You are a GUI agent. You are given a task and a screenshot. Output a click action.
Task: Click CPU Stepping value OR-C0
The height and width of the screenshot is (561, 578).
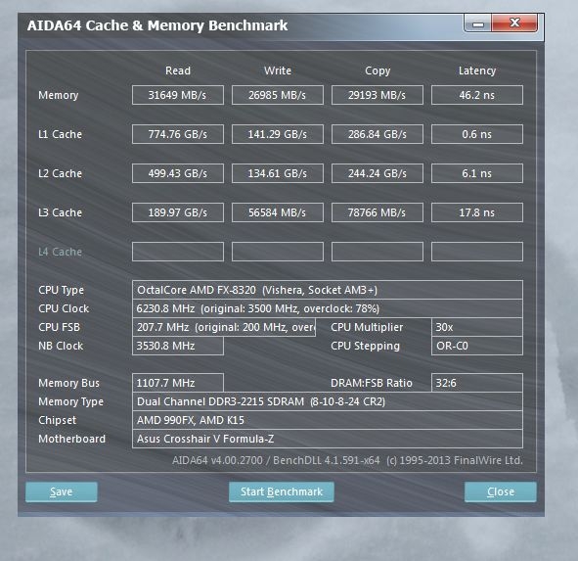477,346
